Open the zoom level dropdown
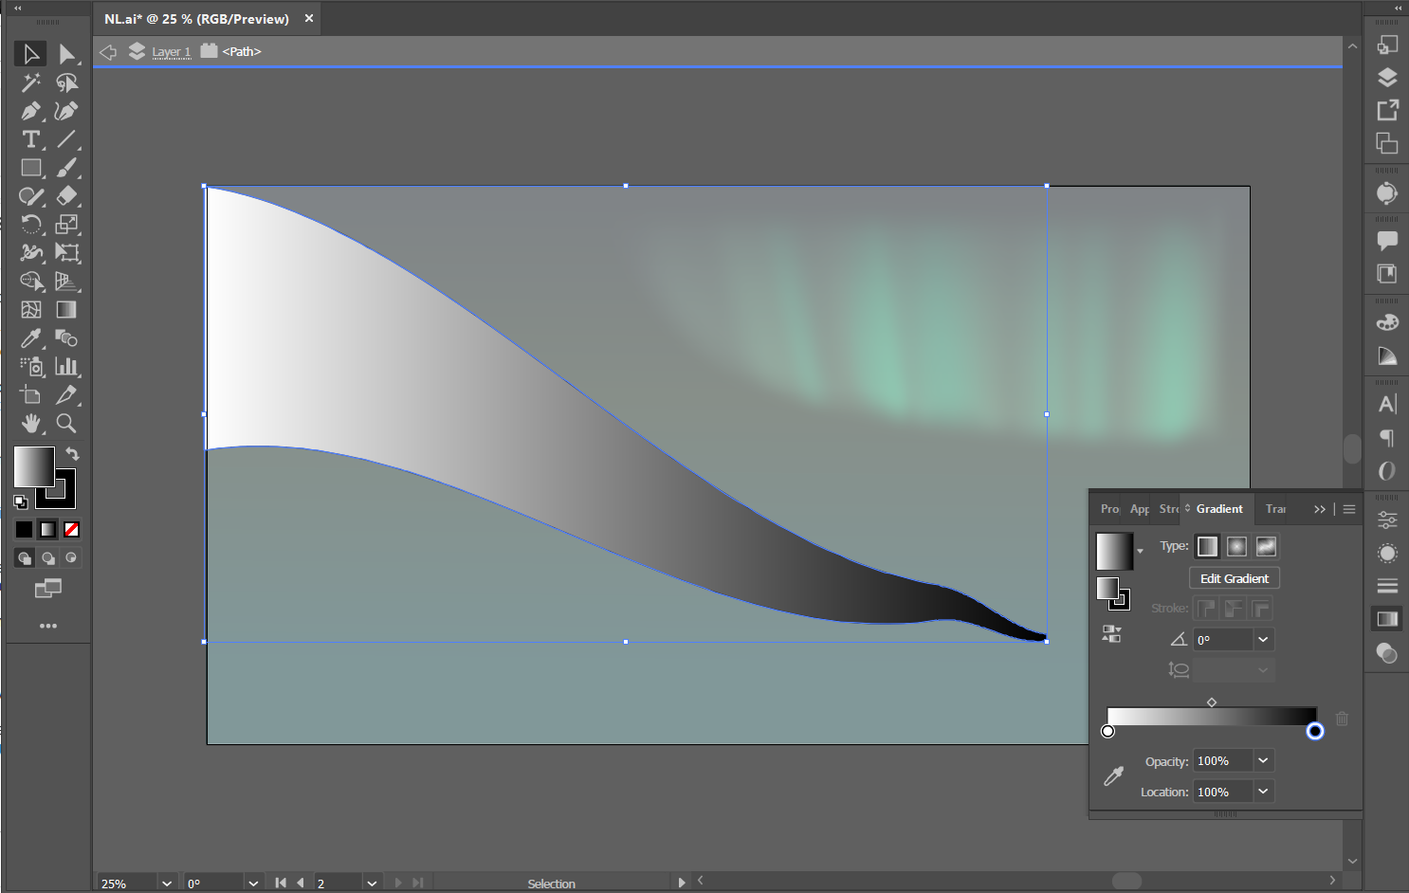Viewport: 1409px width, 893px height. click(x=167, y=884)
